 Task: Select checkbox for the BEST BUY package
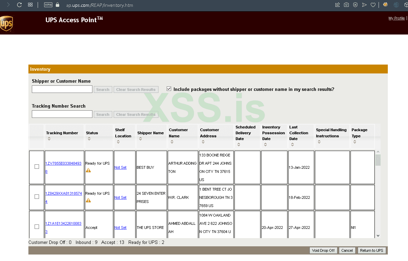coord(37,166)
